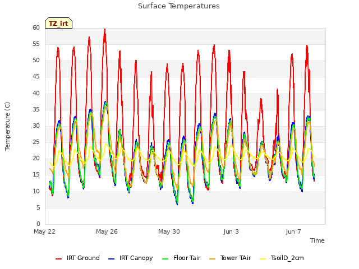Click the 30 y-axis tick label
The image size is (359, 269).
tap(36, 126)
